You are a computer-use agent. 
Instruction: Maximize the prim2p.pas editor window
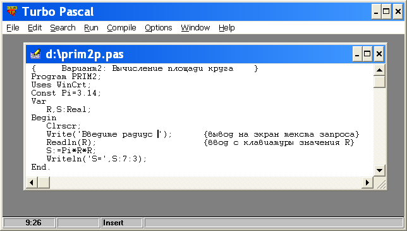367,54
